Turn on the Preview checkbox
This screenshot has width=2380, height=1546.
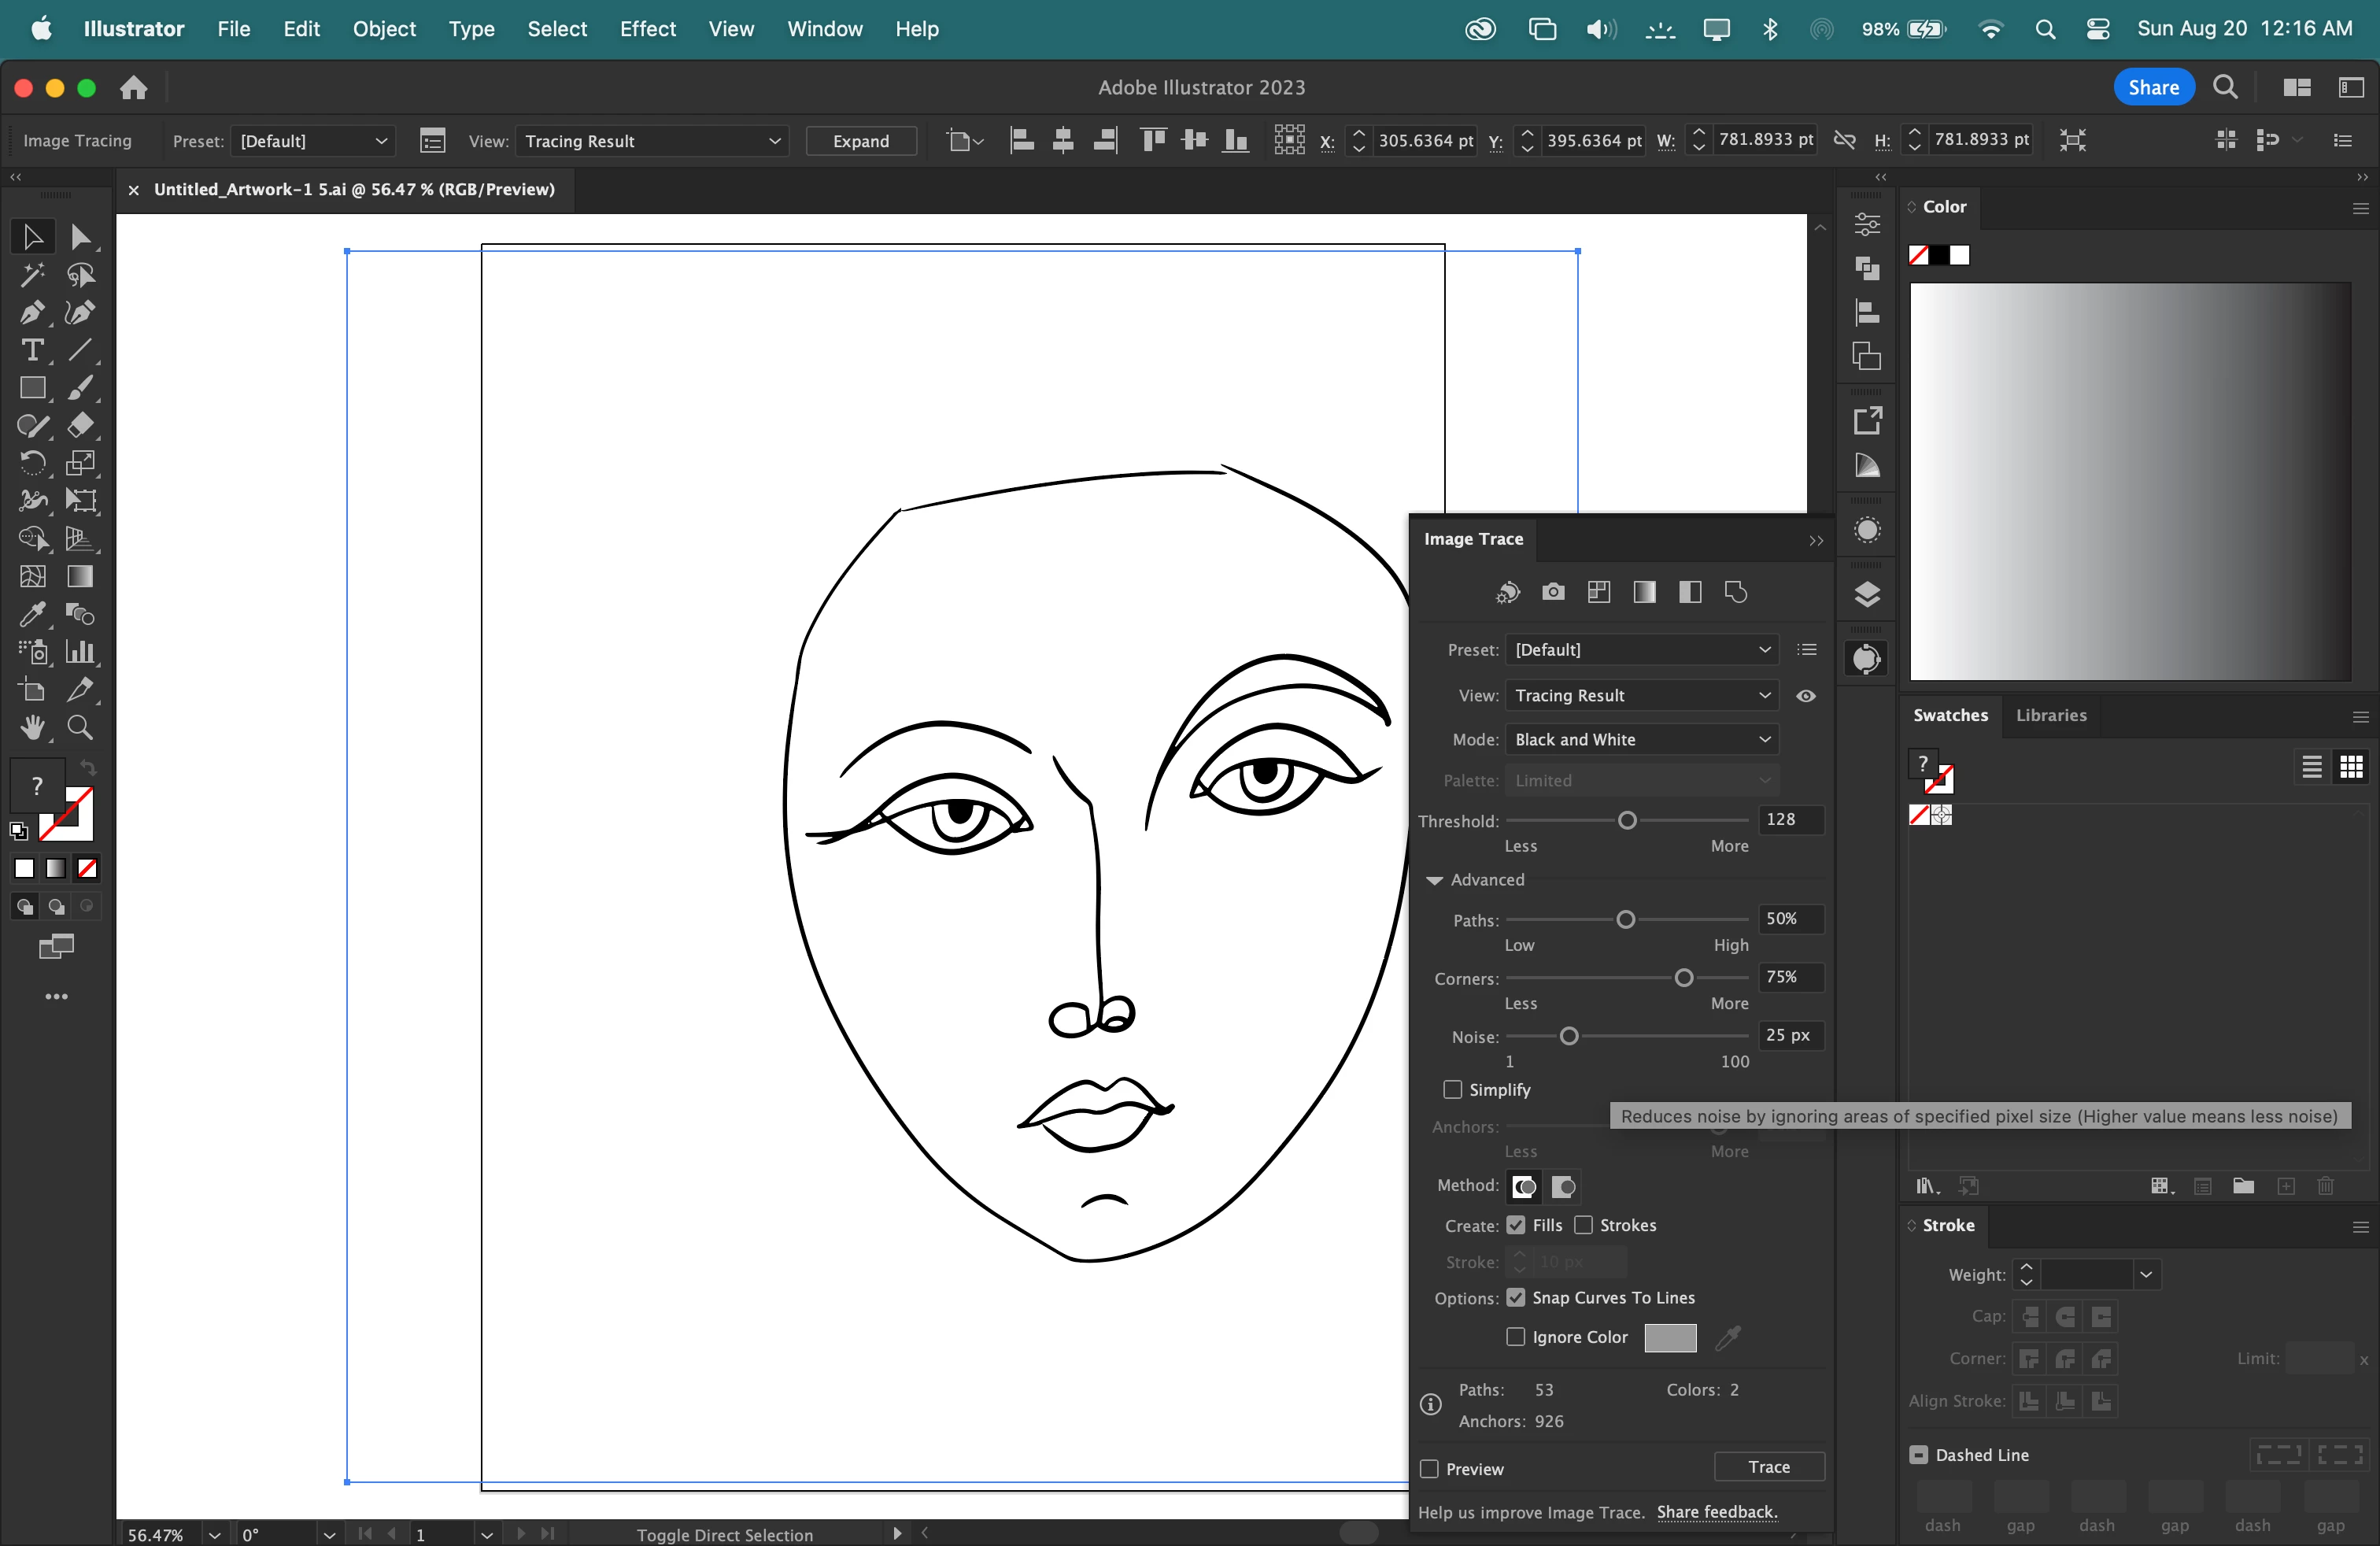(1430, 1468)
